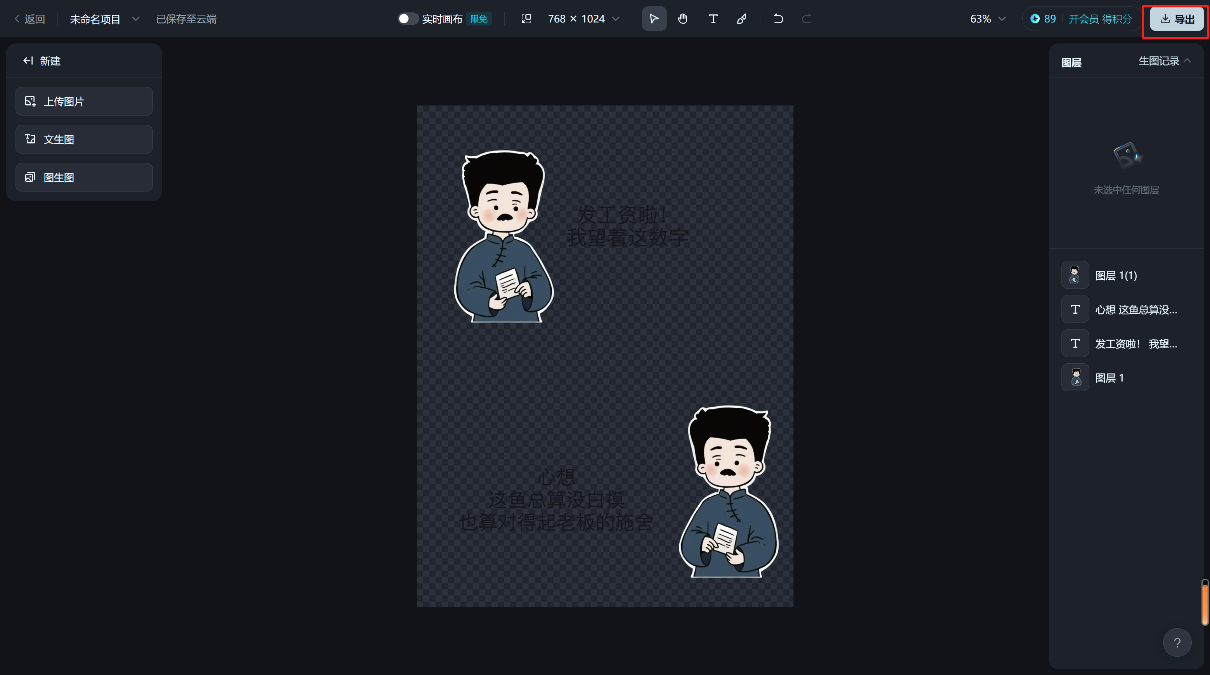Open the 63% zoom level dropdown
1210x675 pixels.
(x=1001, y=19)
